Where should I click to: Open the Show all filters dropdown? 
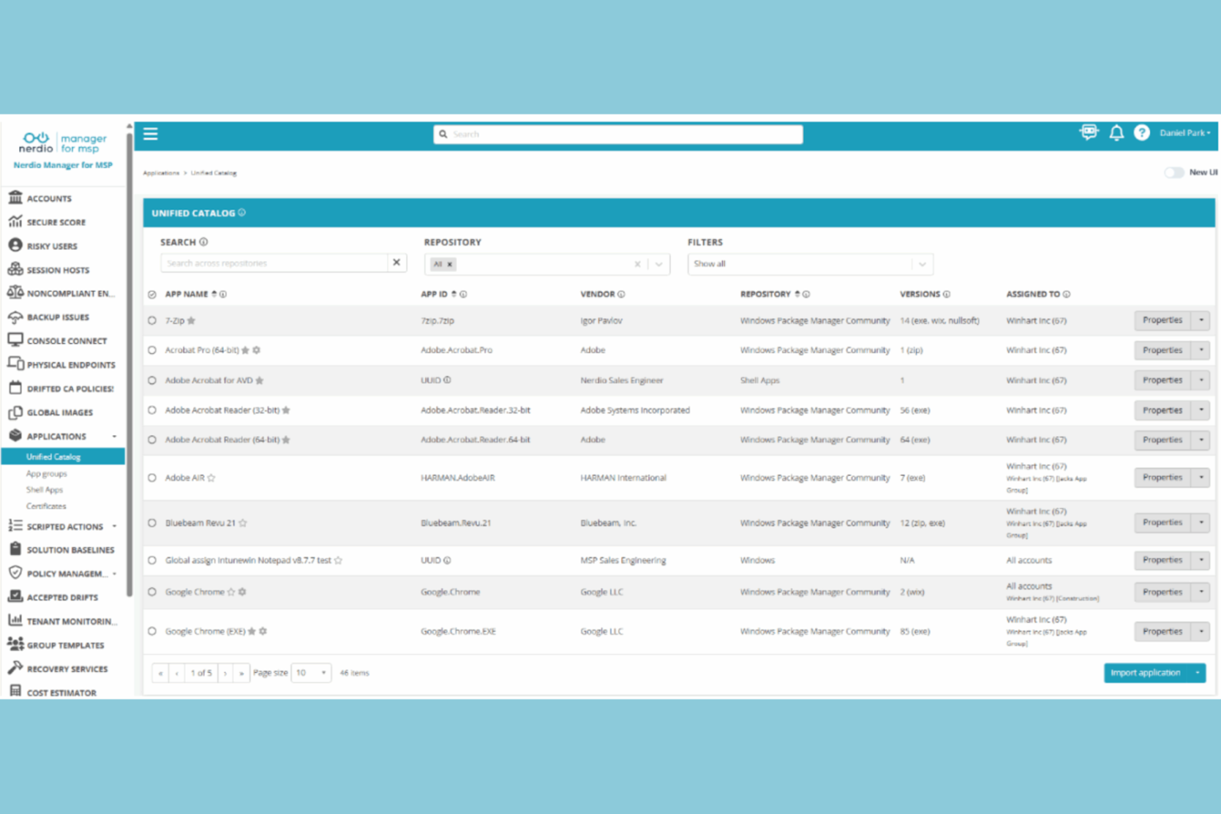(922, 264)
